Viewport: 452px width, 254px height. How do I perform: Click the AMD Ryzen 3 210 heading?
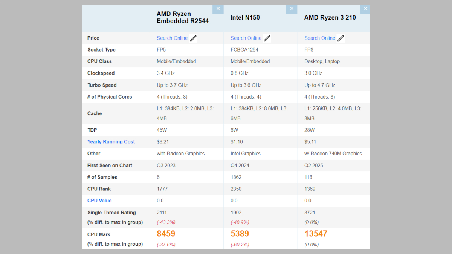coord(330,17)
